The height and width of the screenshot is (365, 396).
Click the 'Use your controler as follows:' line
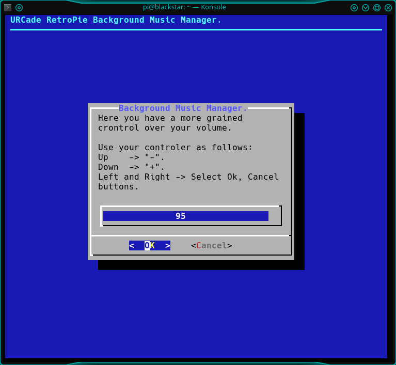(x=176, y=148)
